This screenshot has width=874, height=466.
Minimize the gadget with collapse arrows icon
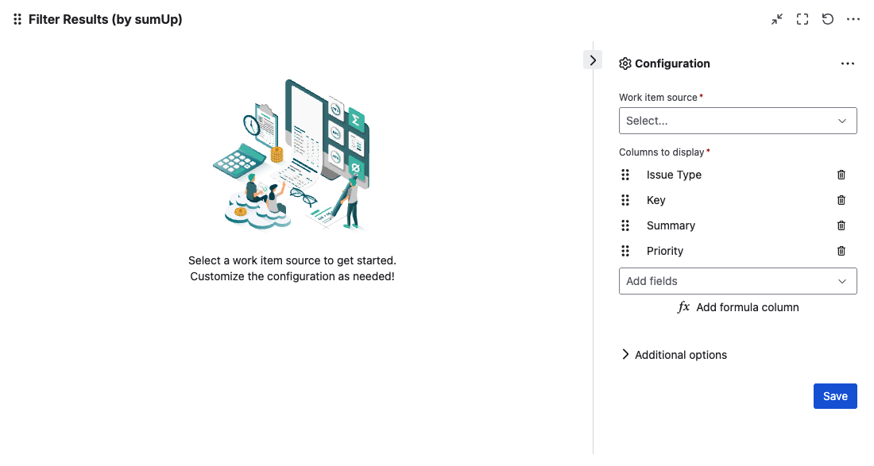pyautogui.click(x=777, y=19)
